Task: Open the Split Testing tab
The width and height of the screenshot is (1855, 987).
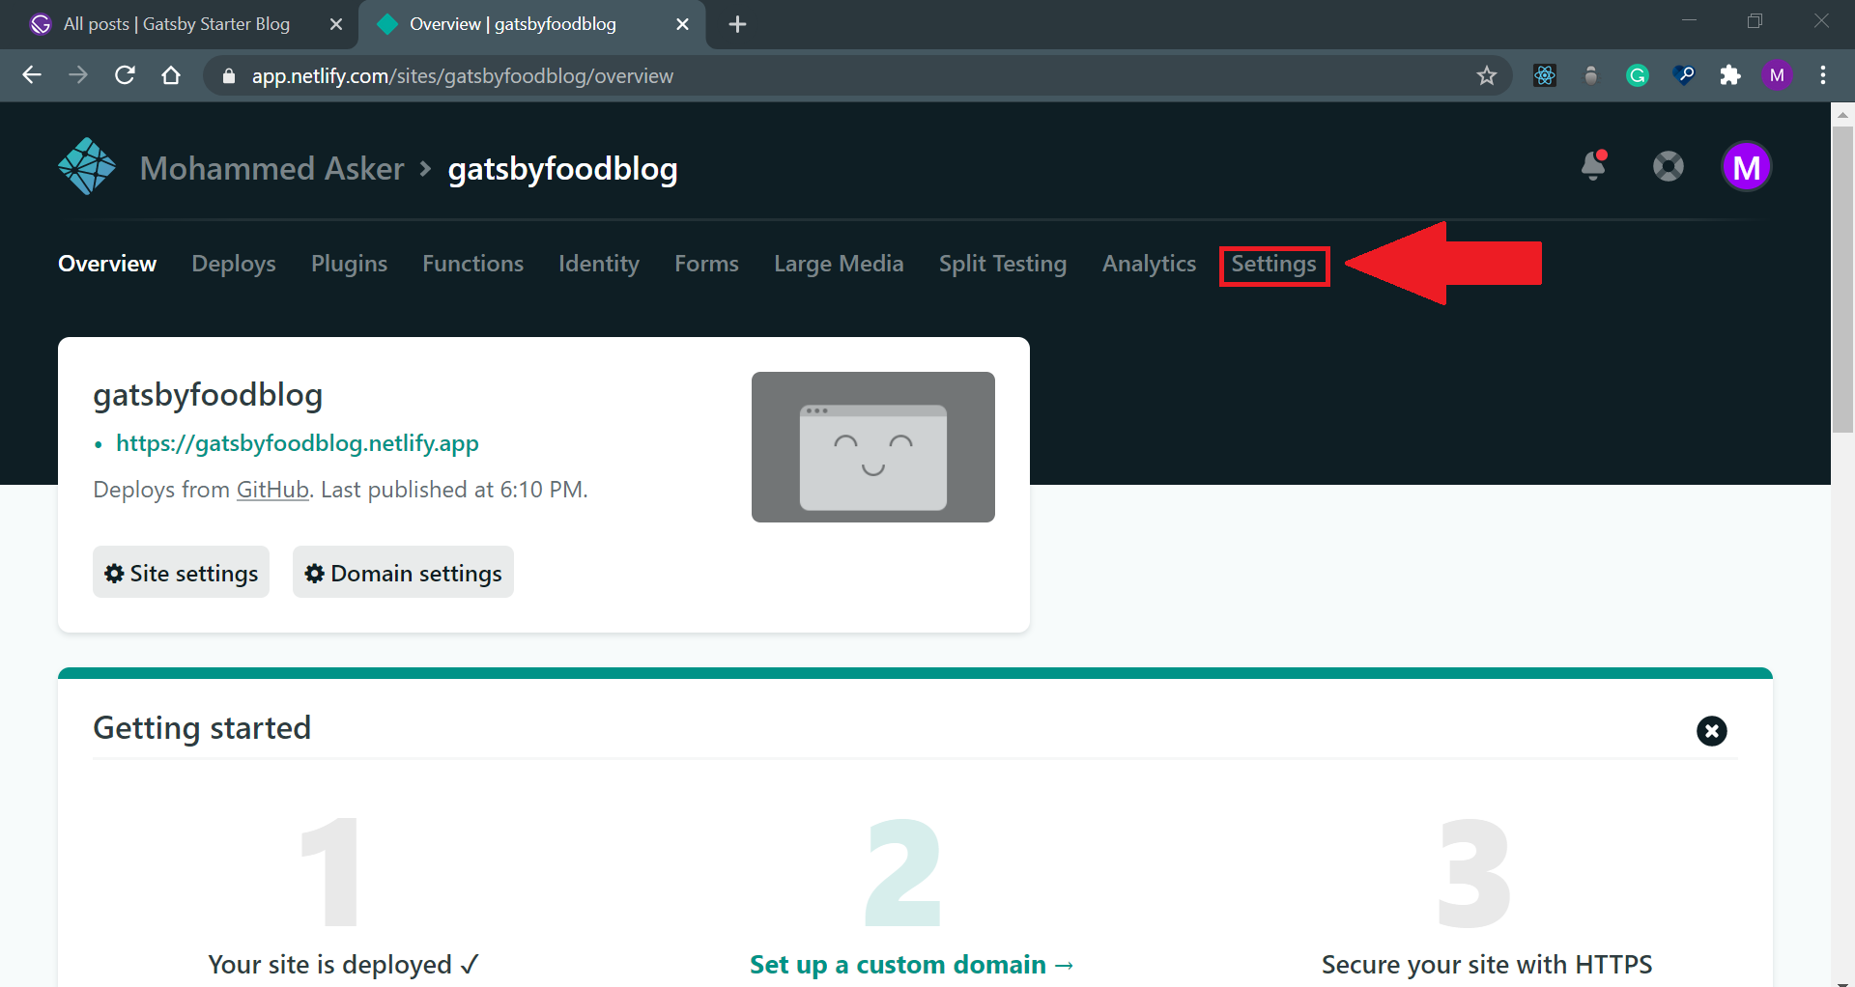Action: 1003,264
